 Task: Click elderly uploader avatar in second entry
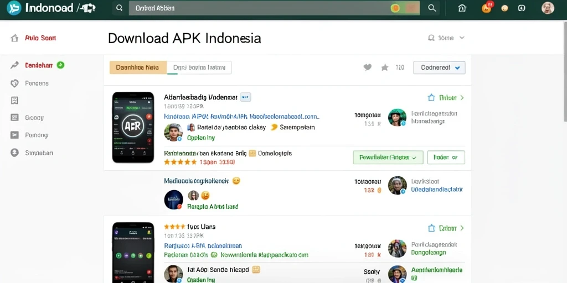pyautogui.click(x=397, y=186)
